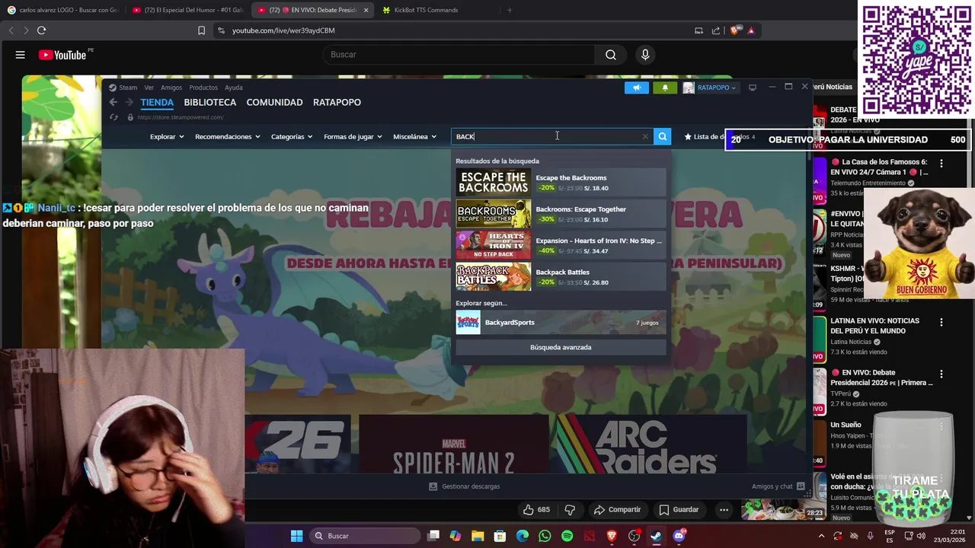975x548 pixels.
Task: Click Guardar save button
Action: [679, 510]
